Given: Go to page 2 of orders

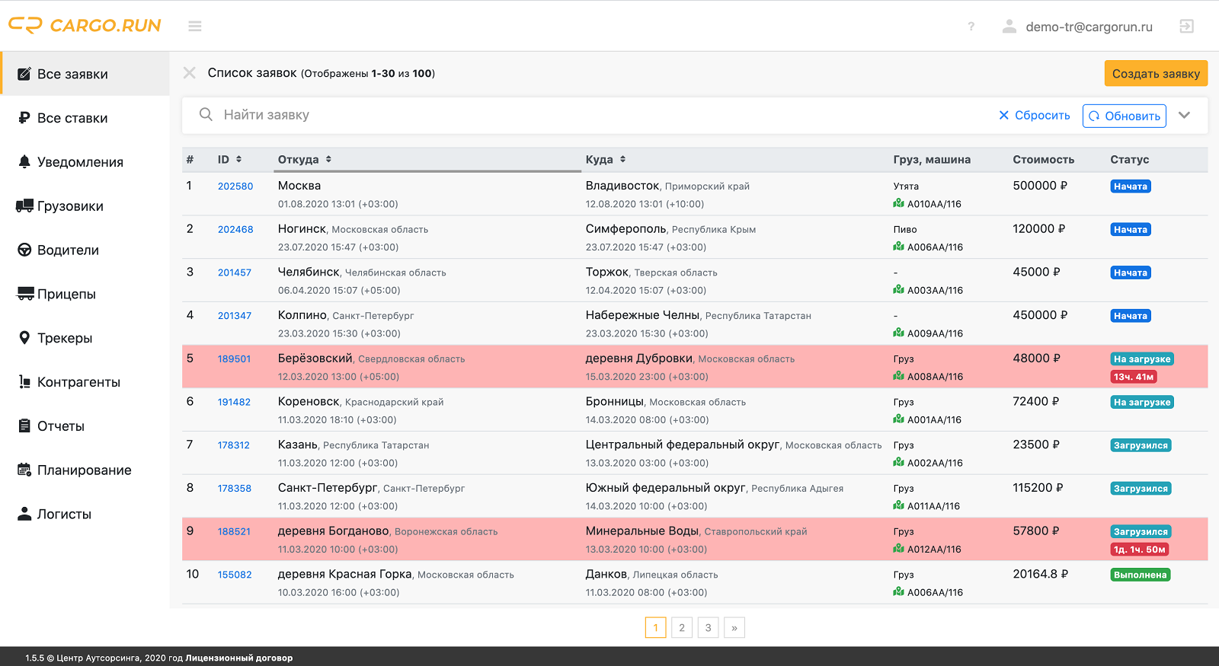Looking at the screenshot, I should (x=682, y=627).
